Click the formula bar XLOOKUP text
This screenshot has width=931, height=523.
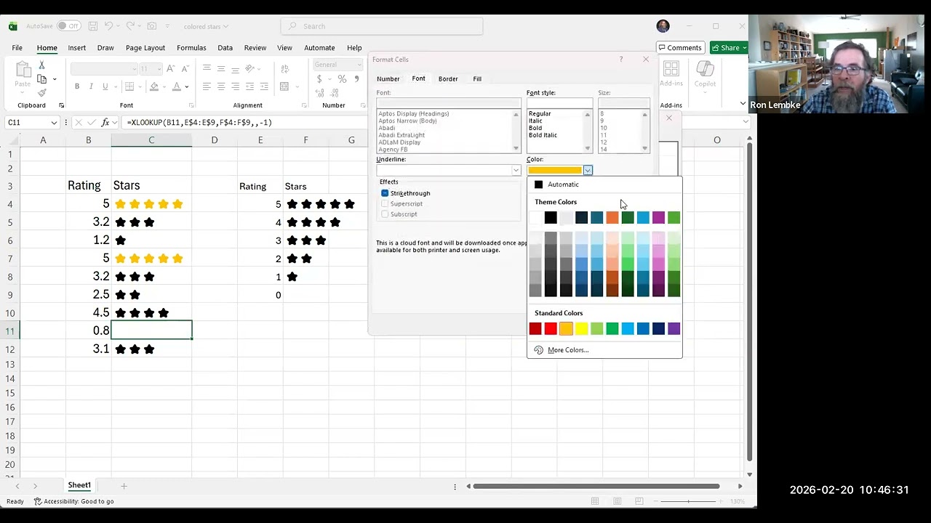click(199, 123)
